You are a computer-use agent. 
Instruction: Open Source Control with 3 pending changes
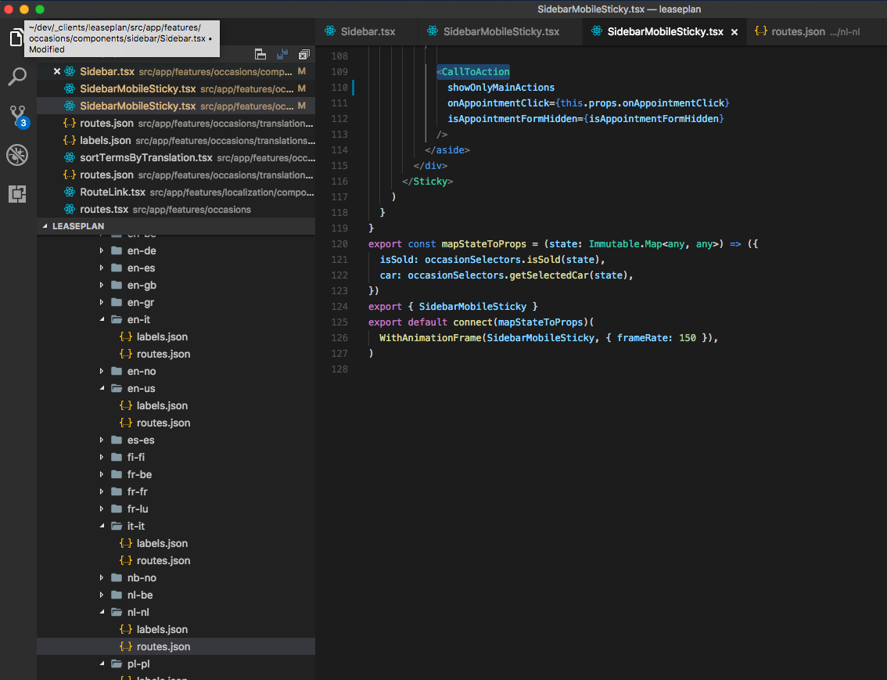coord(16,116)
